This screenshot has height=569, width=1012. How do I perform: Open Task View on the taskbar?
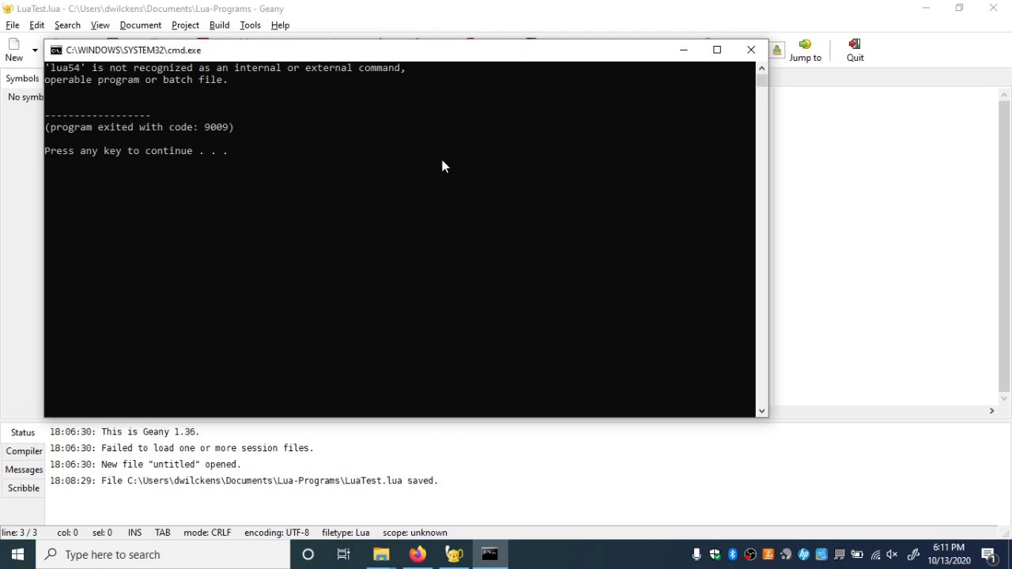[x=344, y=555]
